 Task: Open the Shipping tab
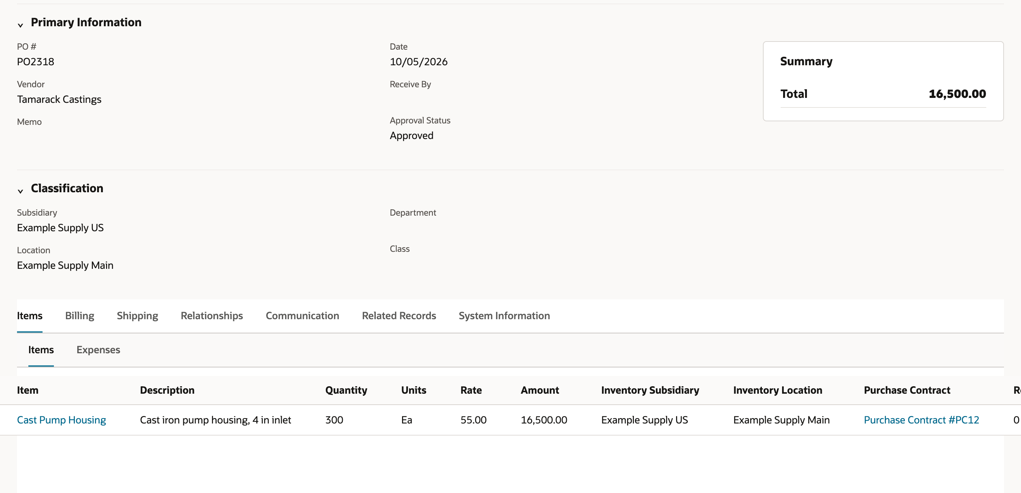(137, 316)
